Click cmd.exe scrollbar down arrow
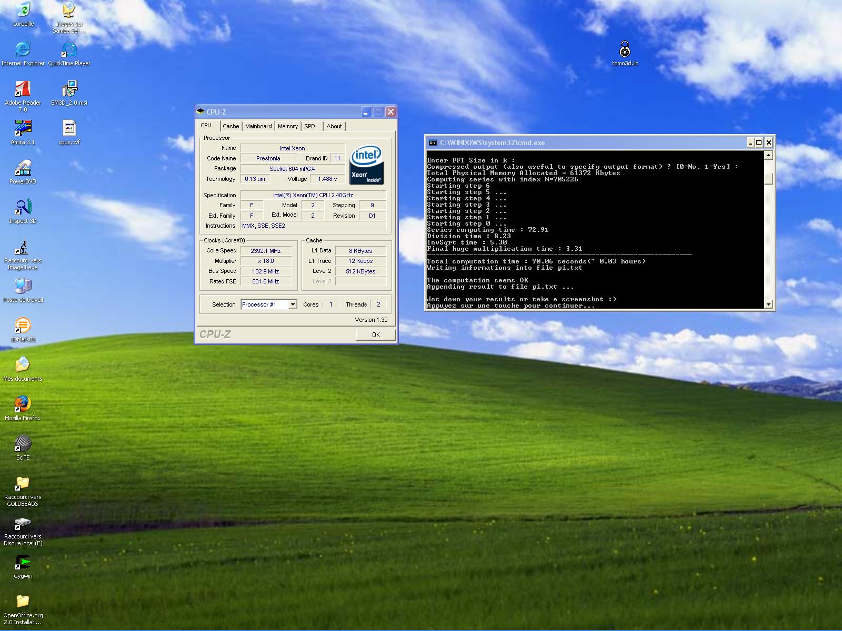The height and width of the screenshot is (631, 842). point(768,304)
